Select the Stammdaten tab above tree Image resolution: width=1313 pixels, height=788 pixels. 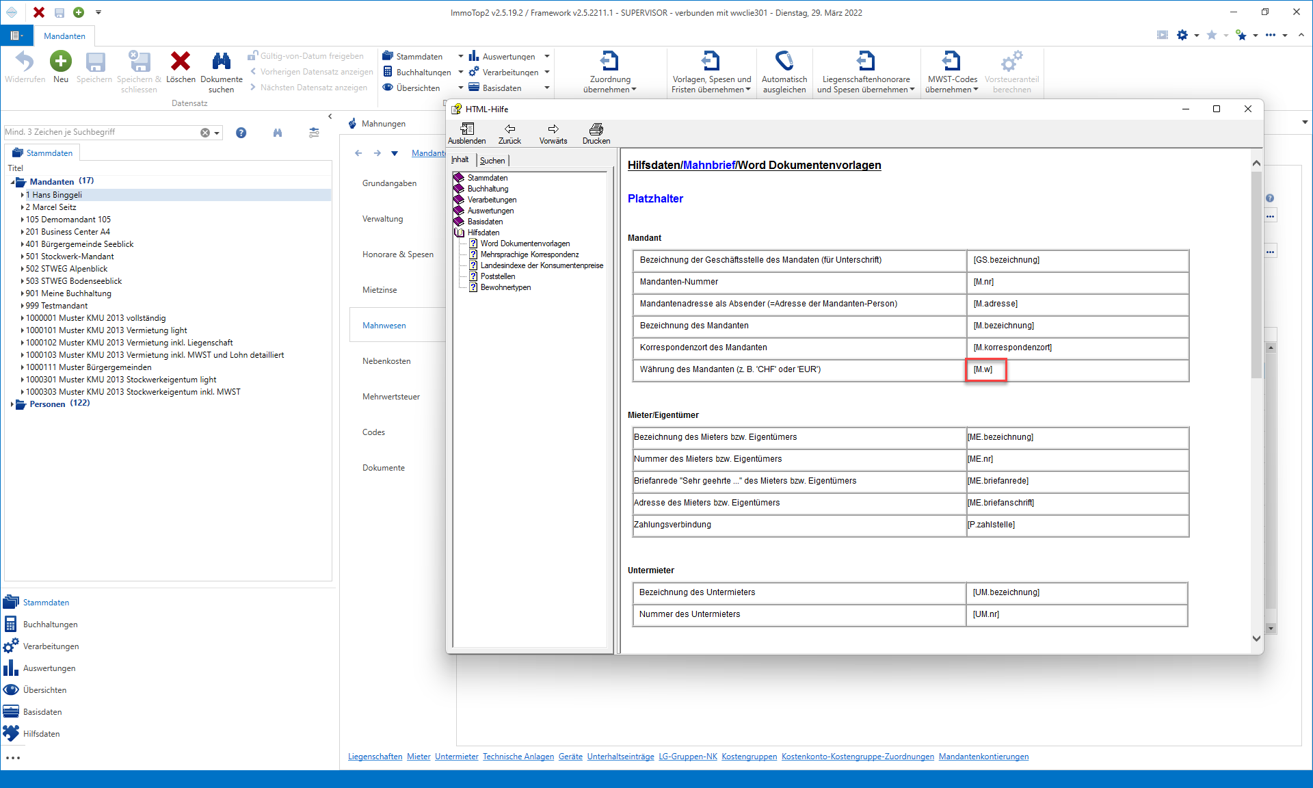(43, 153)
